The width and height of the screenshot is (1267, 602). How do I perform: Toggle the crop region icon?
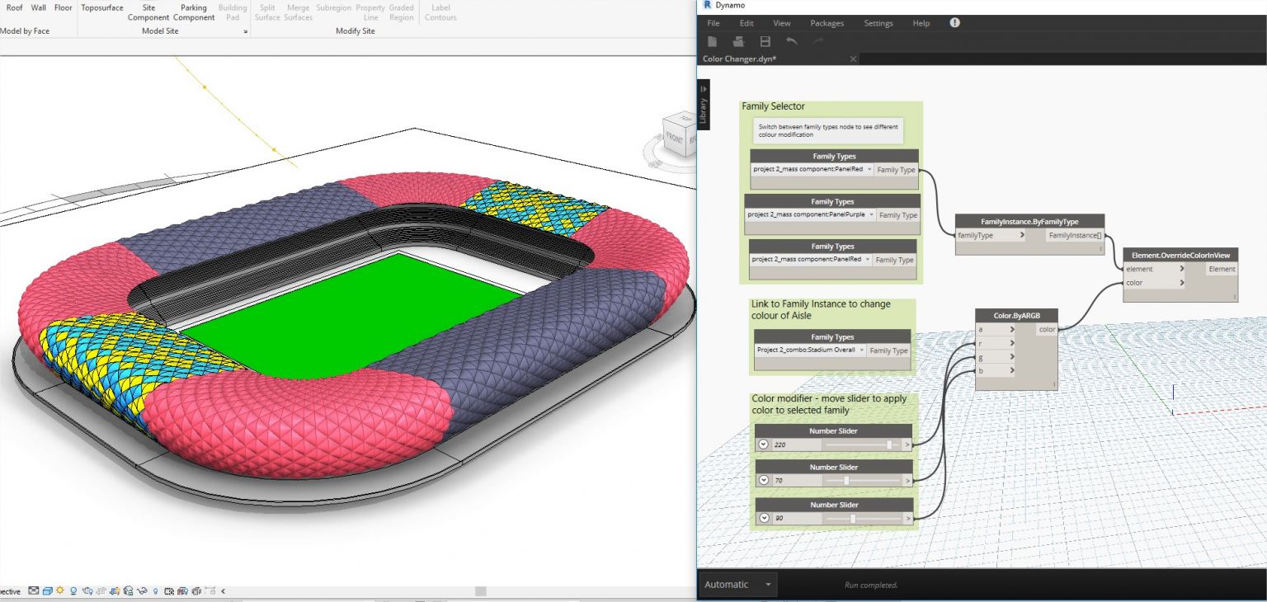tap(169, 590)
